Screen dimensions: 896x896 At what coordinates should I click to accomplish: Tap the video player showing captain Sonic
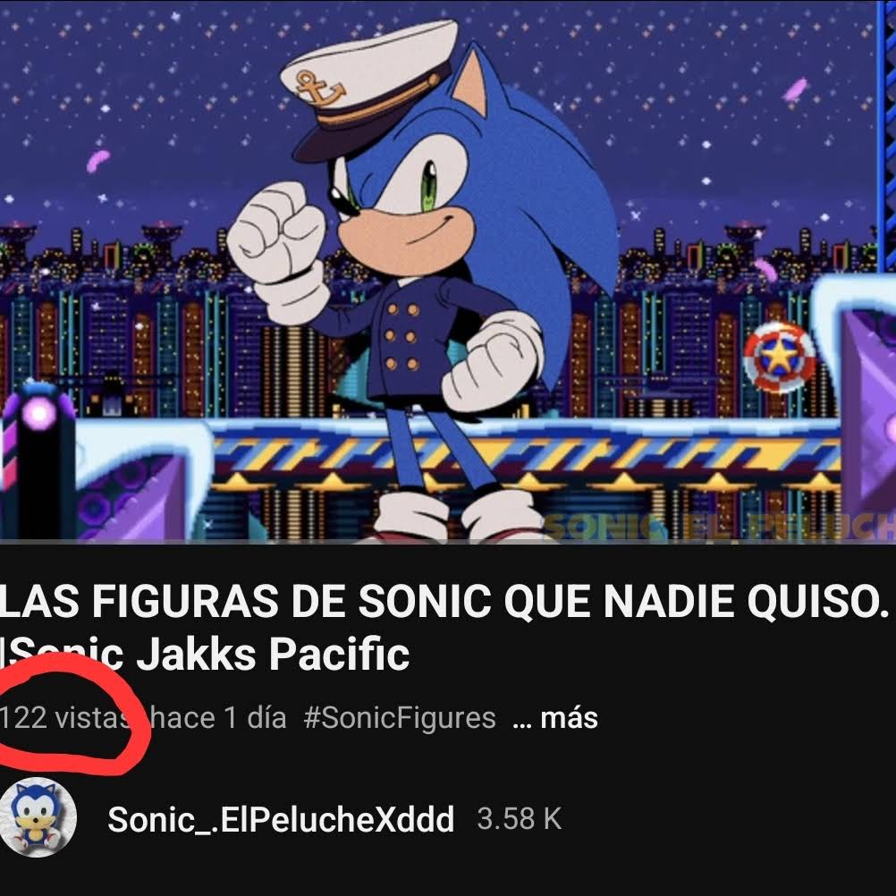(x=448, y=271)
